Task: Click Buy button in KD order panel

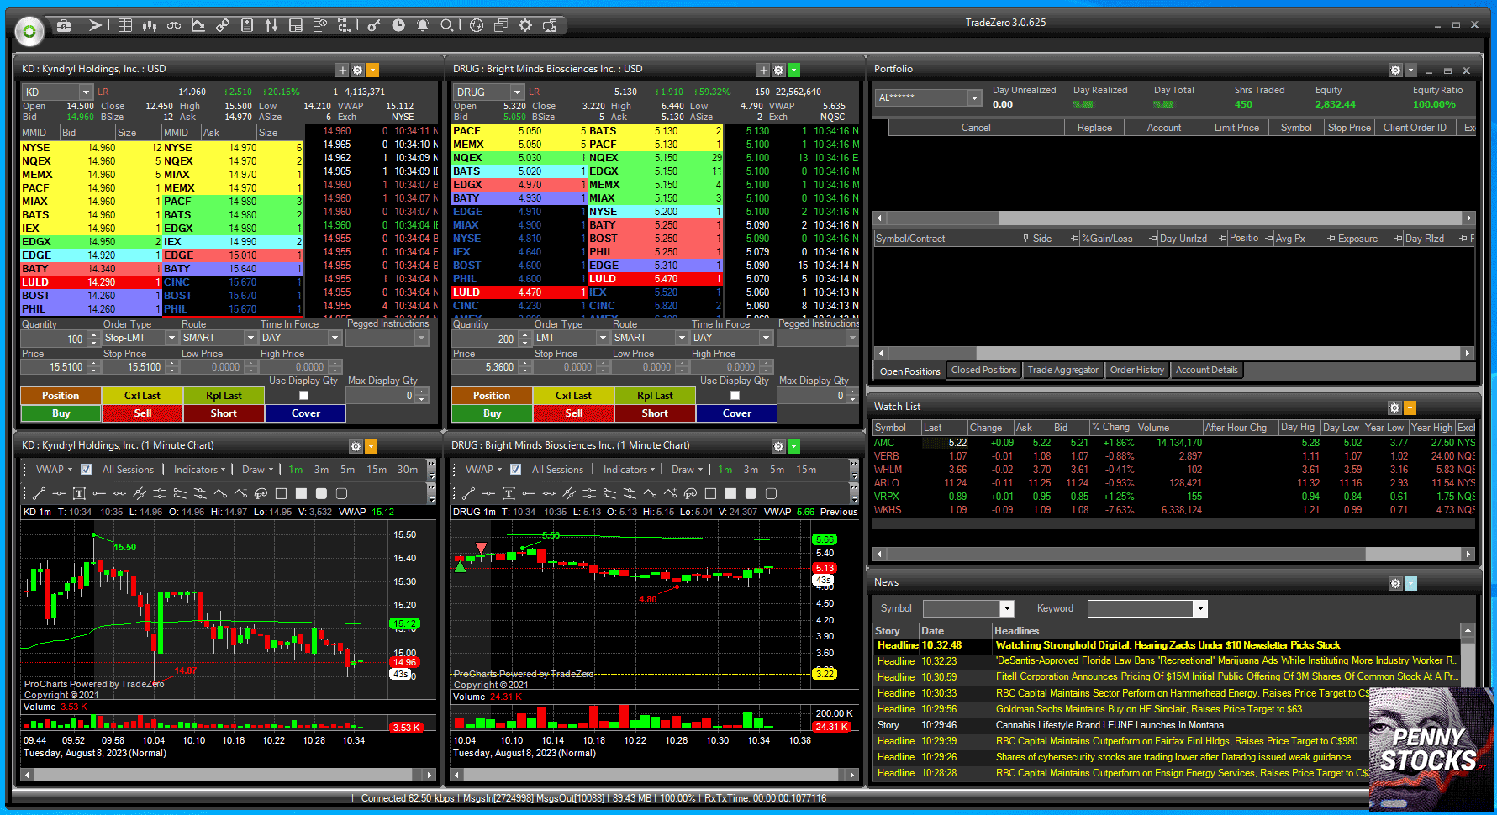Action: tap(61, 413)
